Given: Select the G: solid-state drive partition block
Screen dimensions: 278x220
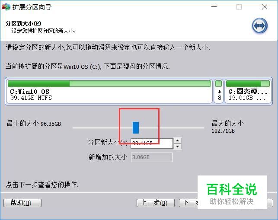Looking at the screenshot, I should tap(248, 91).
